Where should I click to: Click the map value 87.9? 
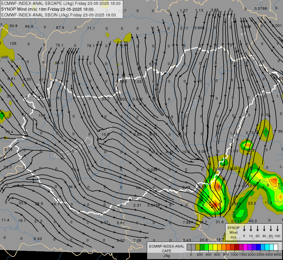click(60, 28)
